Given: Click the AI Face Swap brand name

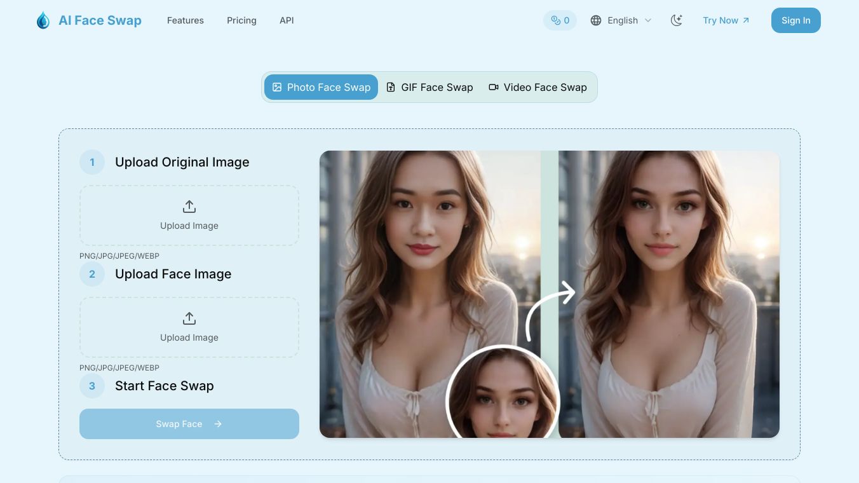Looking at the screenshot, I should 100,20.
